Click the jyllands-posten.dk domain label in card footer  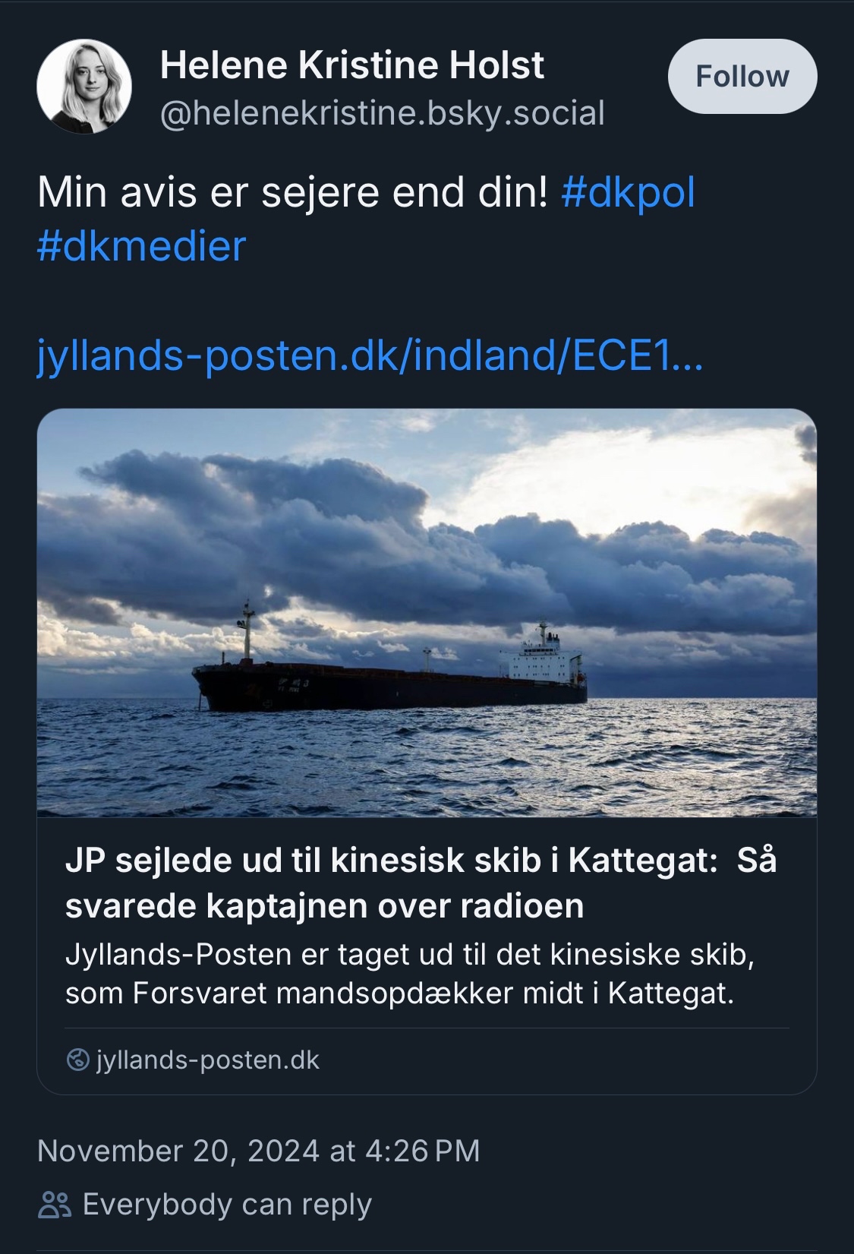[208, 1060]
